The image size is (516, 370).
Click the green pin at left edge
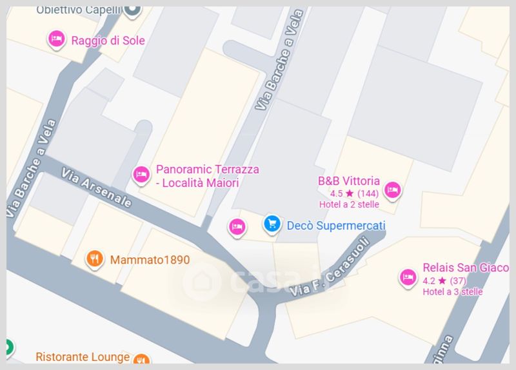[10, 347]
